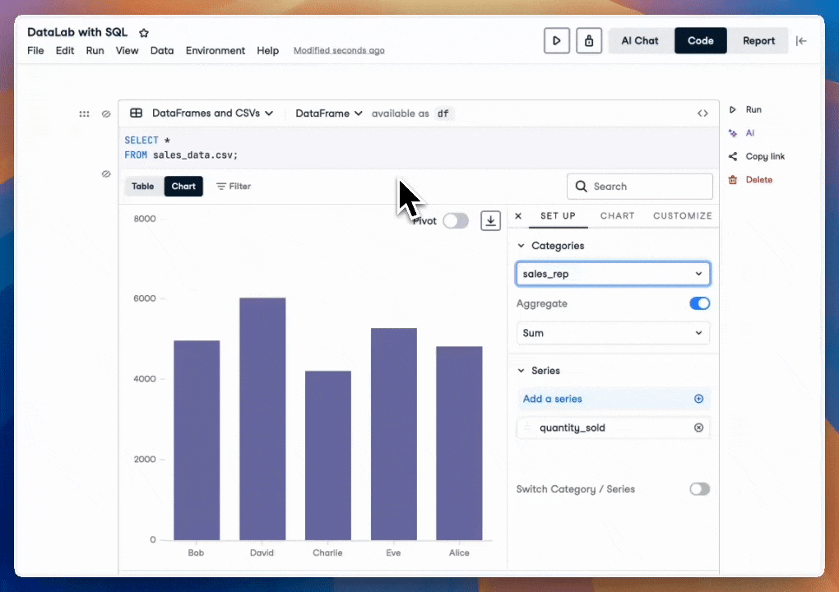
Task: Grab the cell drag handle dots icon
Action: pyautogui.click(x=84, y=114)
